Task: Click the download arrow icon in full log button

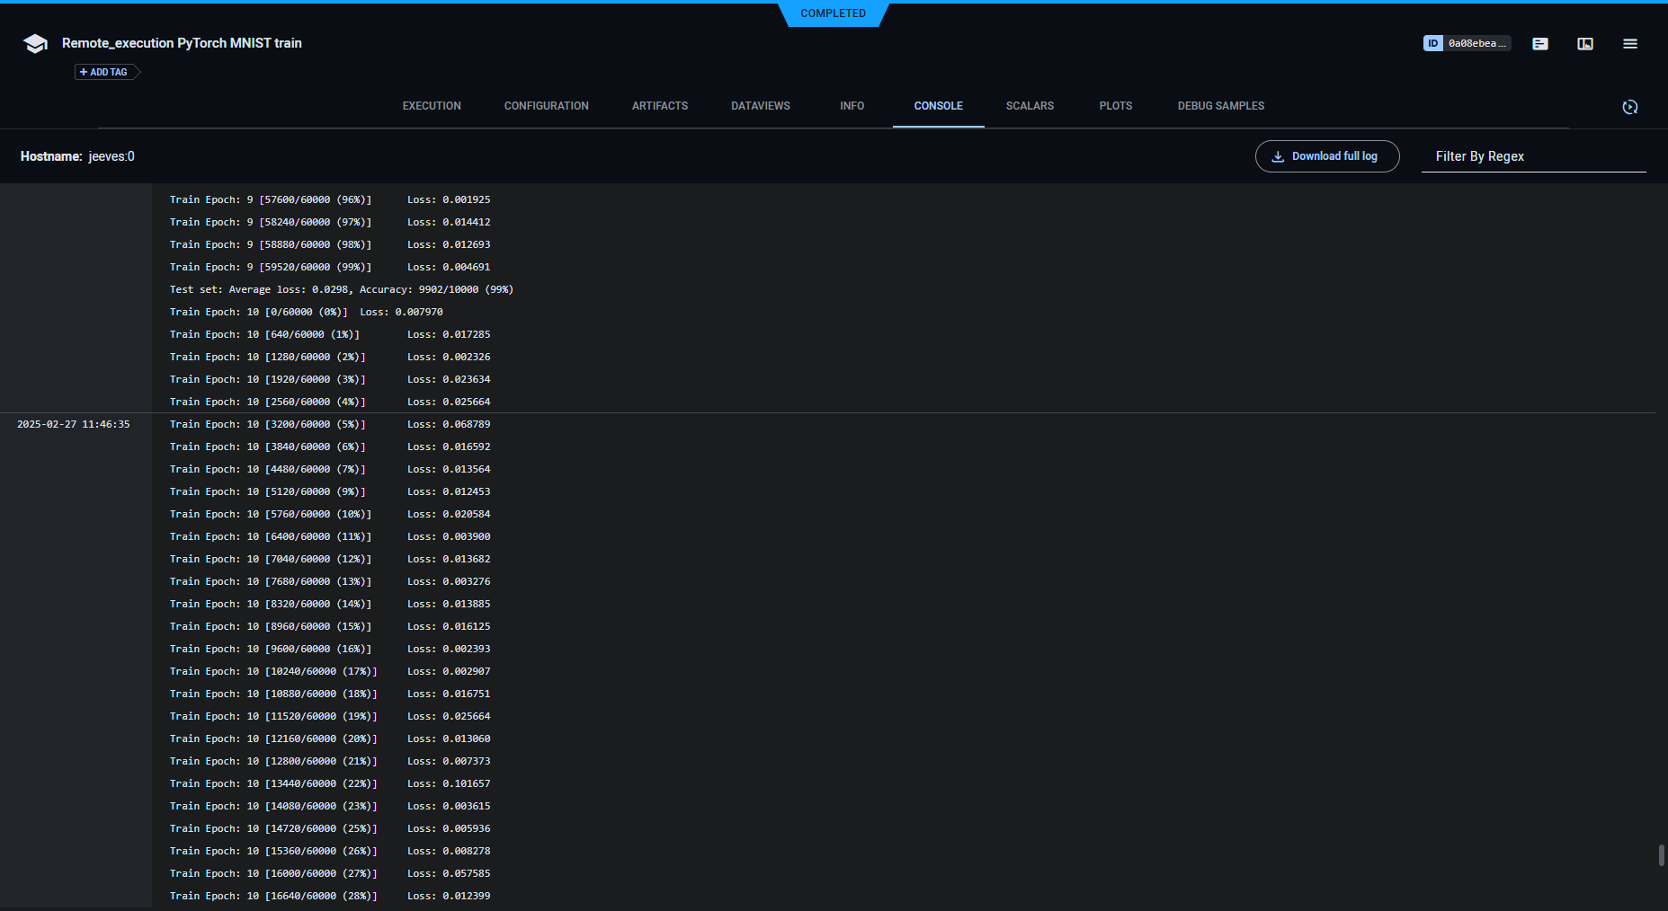Action: coord(1278,156)
